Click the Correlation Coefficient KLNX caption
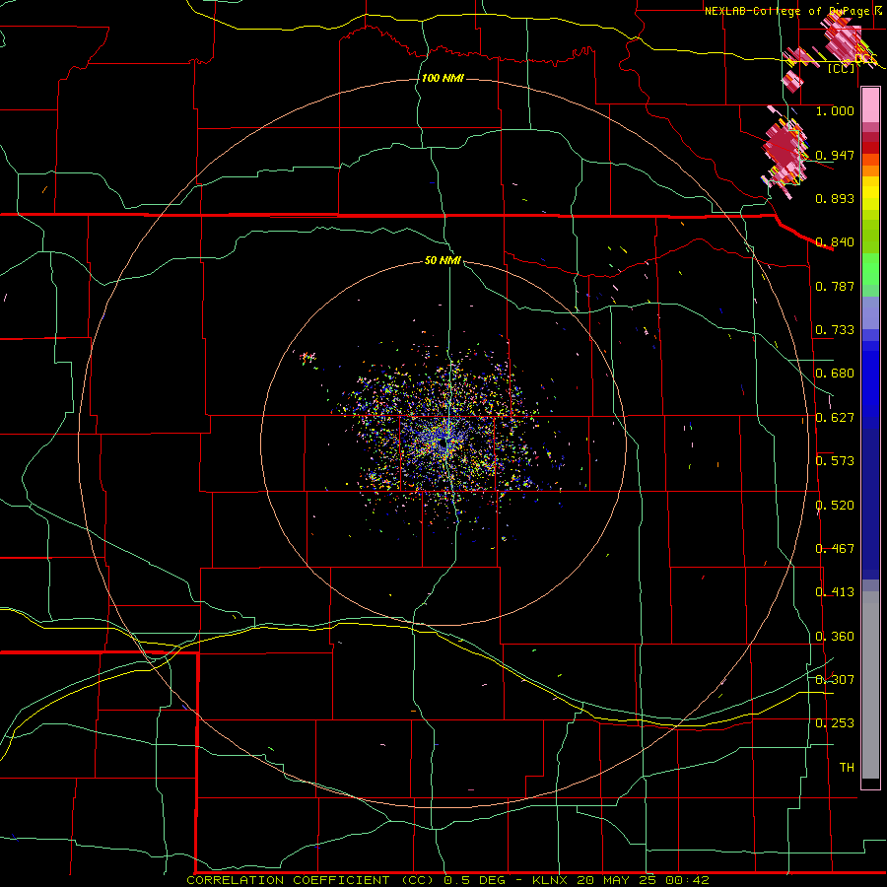This screenshot has height=887, width=887. click(447, 880)
